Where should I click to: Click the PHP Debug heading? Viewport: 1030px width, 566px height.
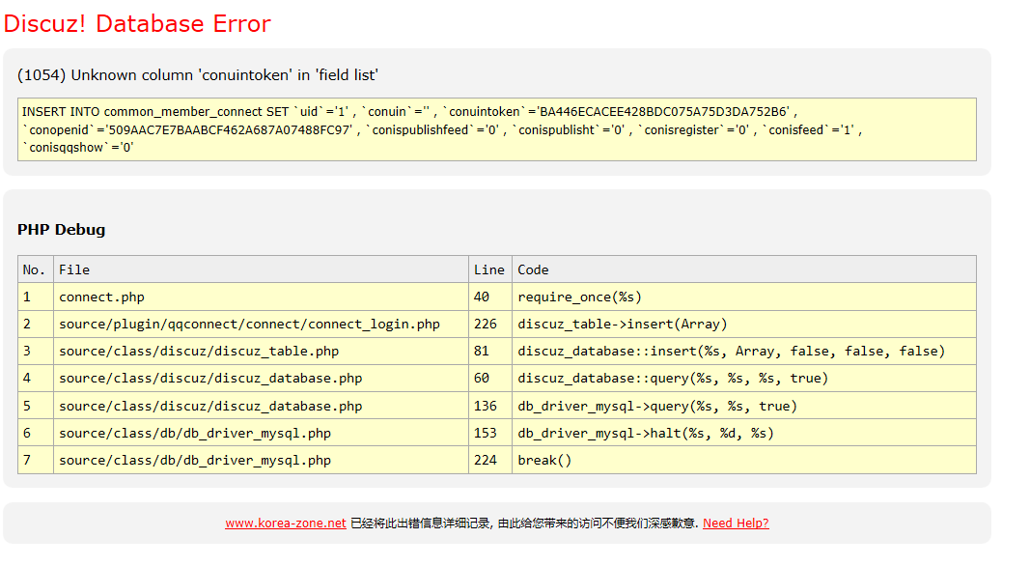61,230
